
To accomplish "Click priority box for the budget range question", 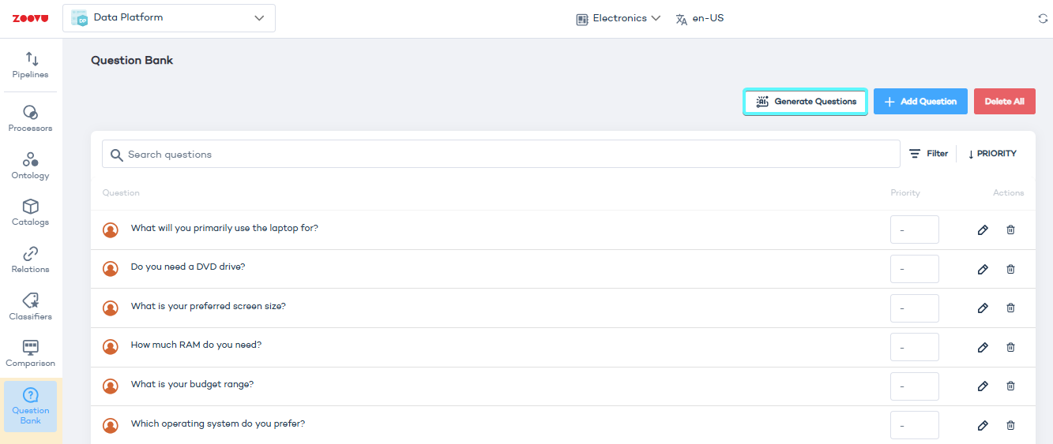I will (915, 386).
